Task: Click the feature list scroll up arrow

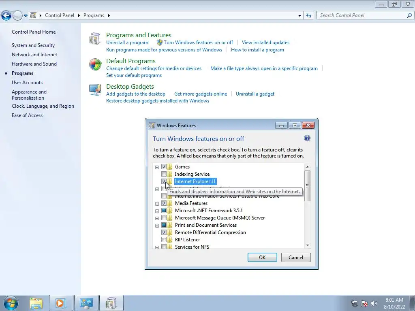Action: point(307,167)
